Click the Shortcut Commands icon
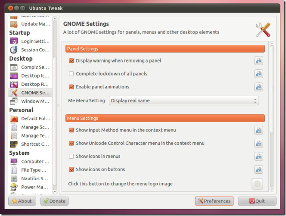The height and width of the screenshot is (216, 286). point(14,144)
